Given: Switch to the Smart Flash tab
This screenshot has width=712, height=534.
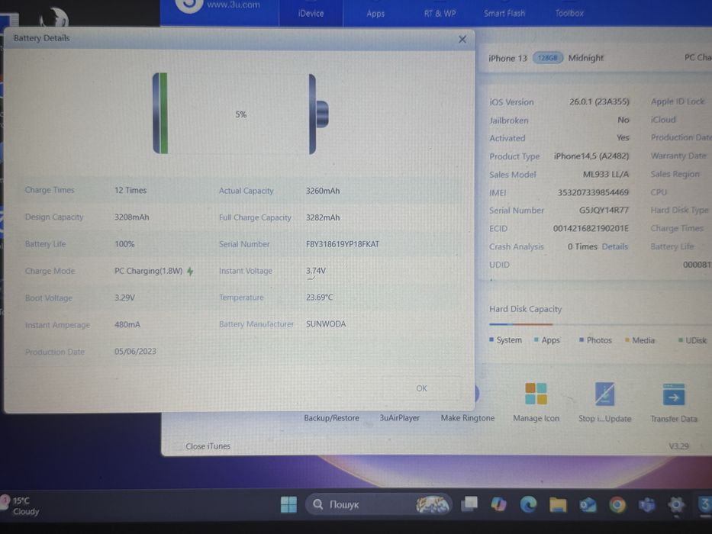Looking at the screenshot, I should (x=504, y=14).
